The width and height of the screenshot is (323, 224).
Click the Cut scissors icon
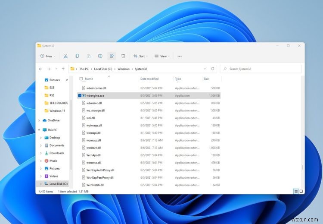65,56
